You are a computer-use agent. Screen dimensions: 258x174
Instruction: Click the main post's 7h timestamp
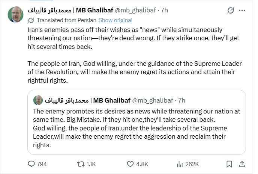(x=165, y=11)
